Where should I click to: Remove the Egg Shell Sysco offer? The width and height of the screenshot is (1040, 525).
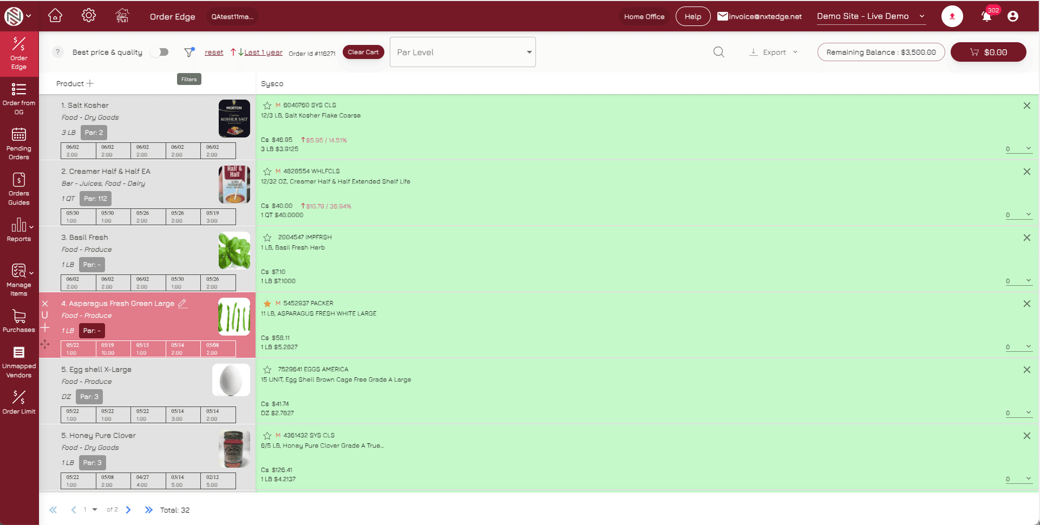pos(1026,370)
